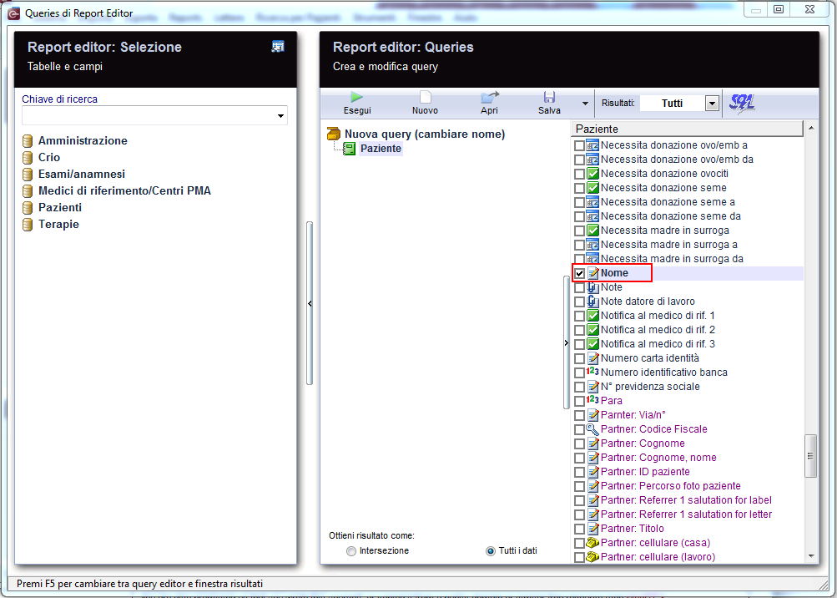Check the Note datore di lavoro checkbox
The height and width of the screenshot is (598, 837).
pyautogui.click(x=579, y=302)
